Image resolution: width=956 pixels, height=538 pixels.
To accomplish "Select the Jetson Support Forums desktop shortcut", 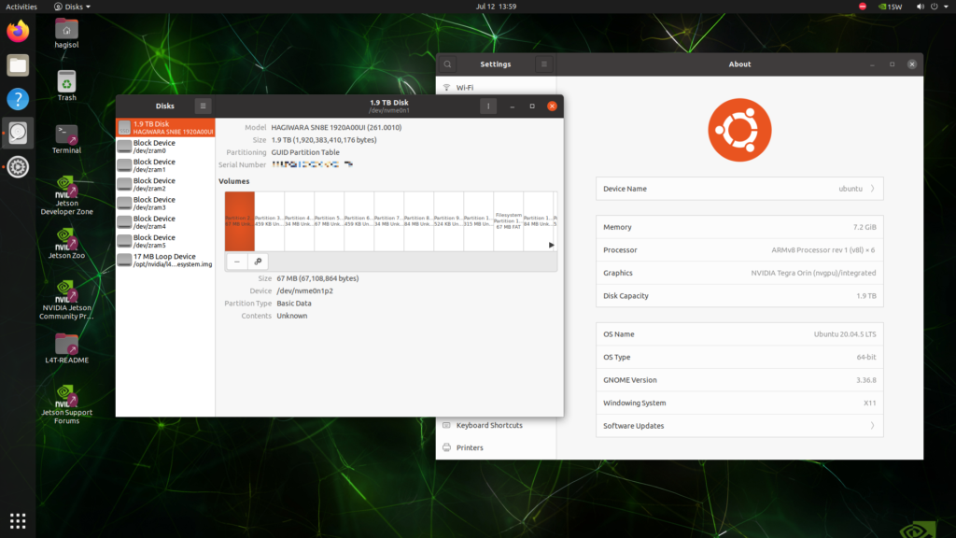I will (x=66, y=404).
